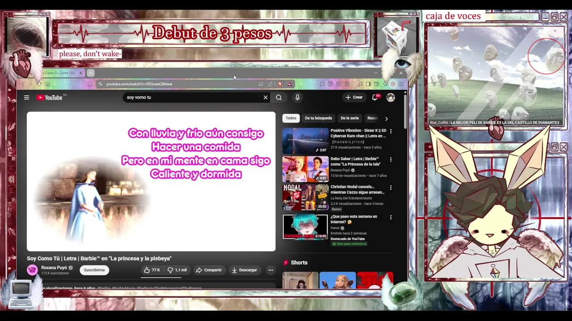Select the Todos filter chip
This screenshot has width=572, height=321.
291,118
